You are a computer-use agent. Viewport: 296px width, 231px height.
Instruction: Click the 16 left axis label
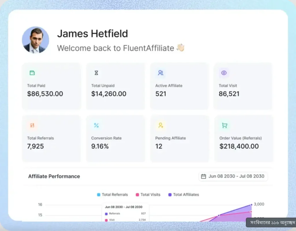[x=40, y=205]
